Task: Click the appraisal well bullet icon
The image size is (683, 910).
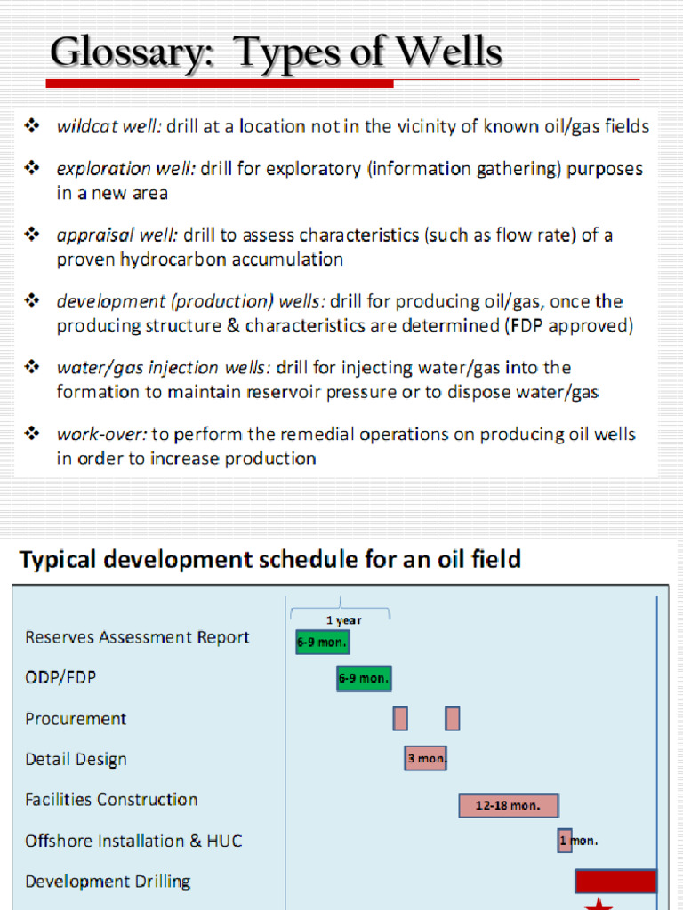Action: click(31, 234)
